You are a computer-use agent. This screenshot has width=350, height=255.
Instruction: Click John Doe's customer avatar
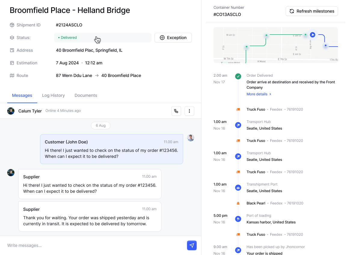(x=191, y=138)
